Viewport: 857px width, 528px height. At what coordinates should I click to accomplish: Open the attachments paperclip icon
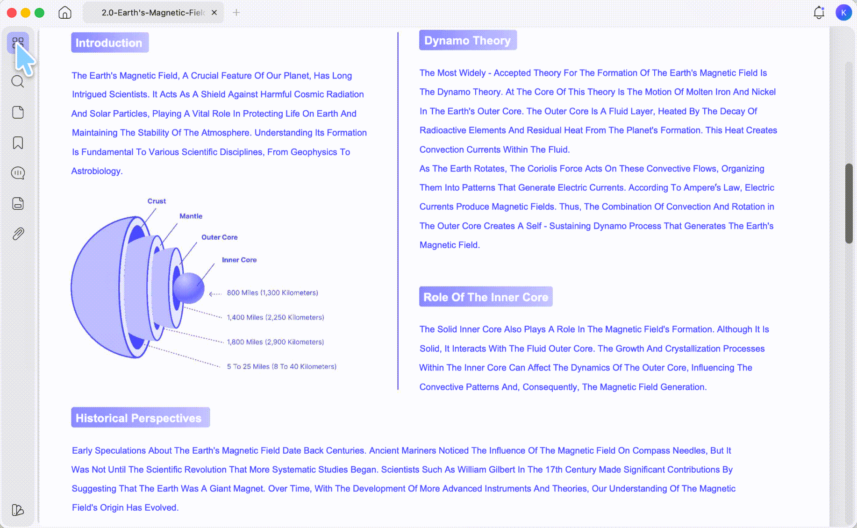[x=18, y=234]
